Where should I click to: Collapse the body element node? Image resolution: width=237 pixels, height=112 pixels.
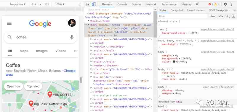click(89, 25)
